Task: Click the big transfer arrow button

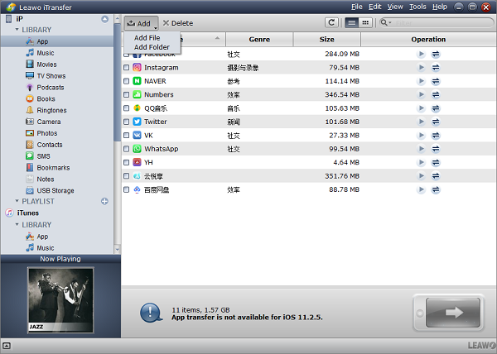Action: coord(452,313)
